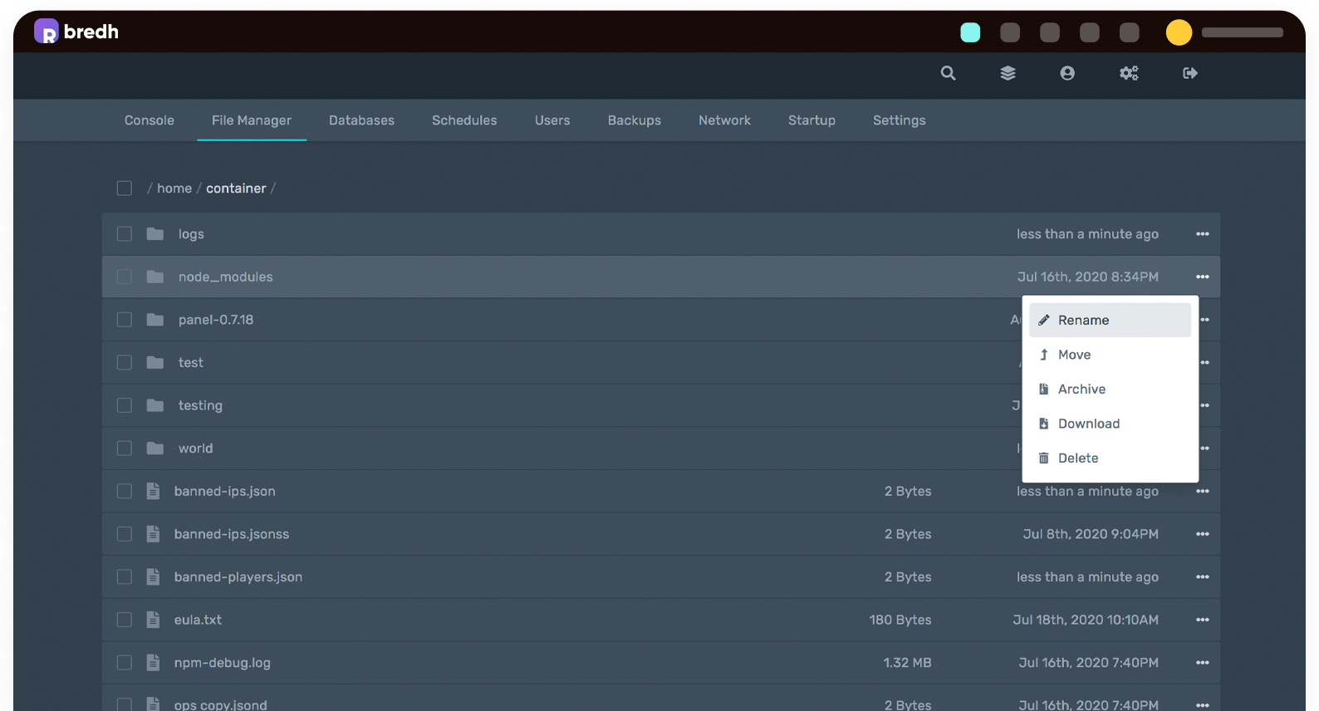
Task: Expand actions menu for npm-debug.log
Action: tap(1202, 663)
